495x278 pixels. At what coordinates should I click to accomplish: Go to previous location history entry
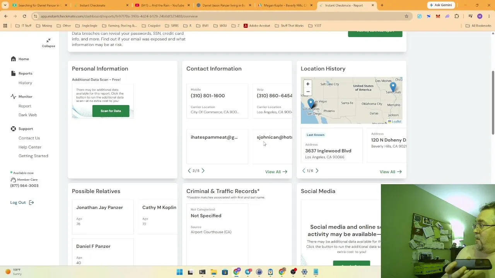click(x=304, y=171)
